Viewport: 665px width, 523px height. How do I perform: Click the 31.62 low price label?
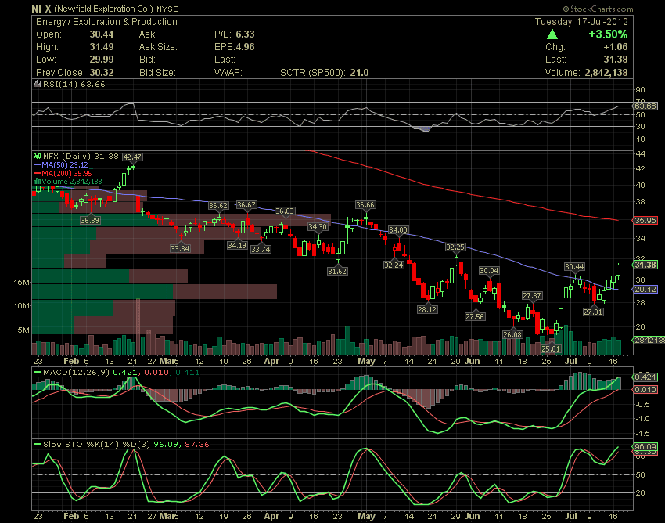coord(337,271)
